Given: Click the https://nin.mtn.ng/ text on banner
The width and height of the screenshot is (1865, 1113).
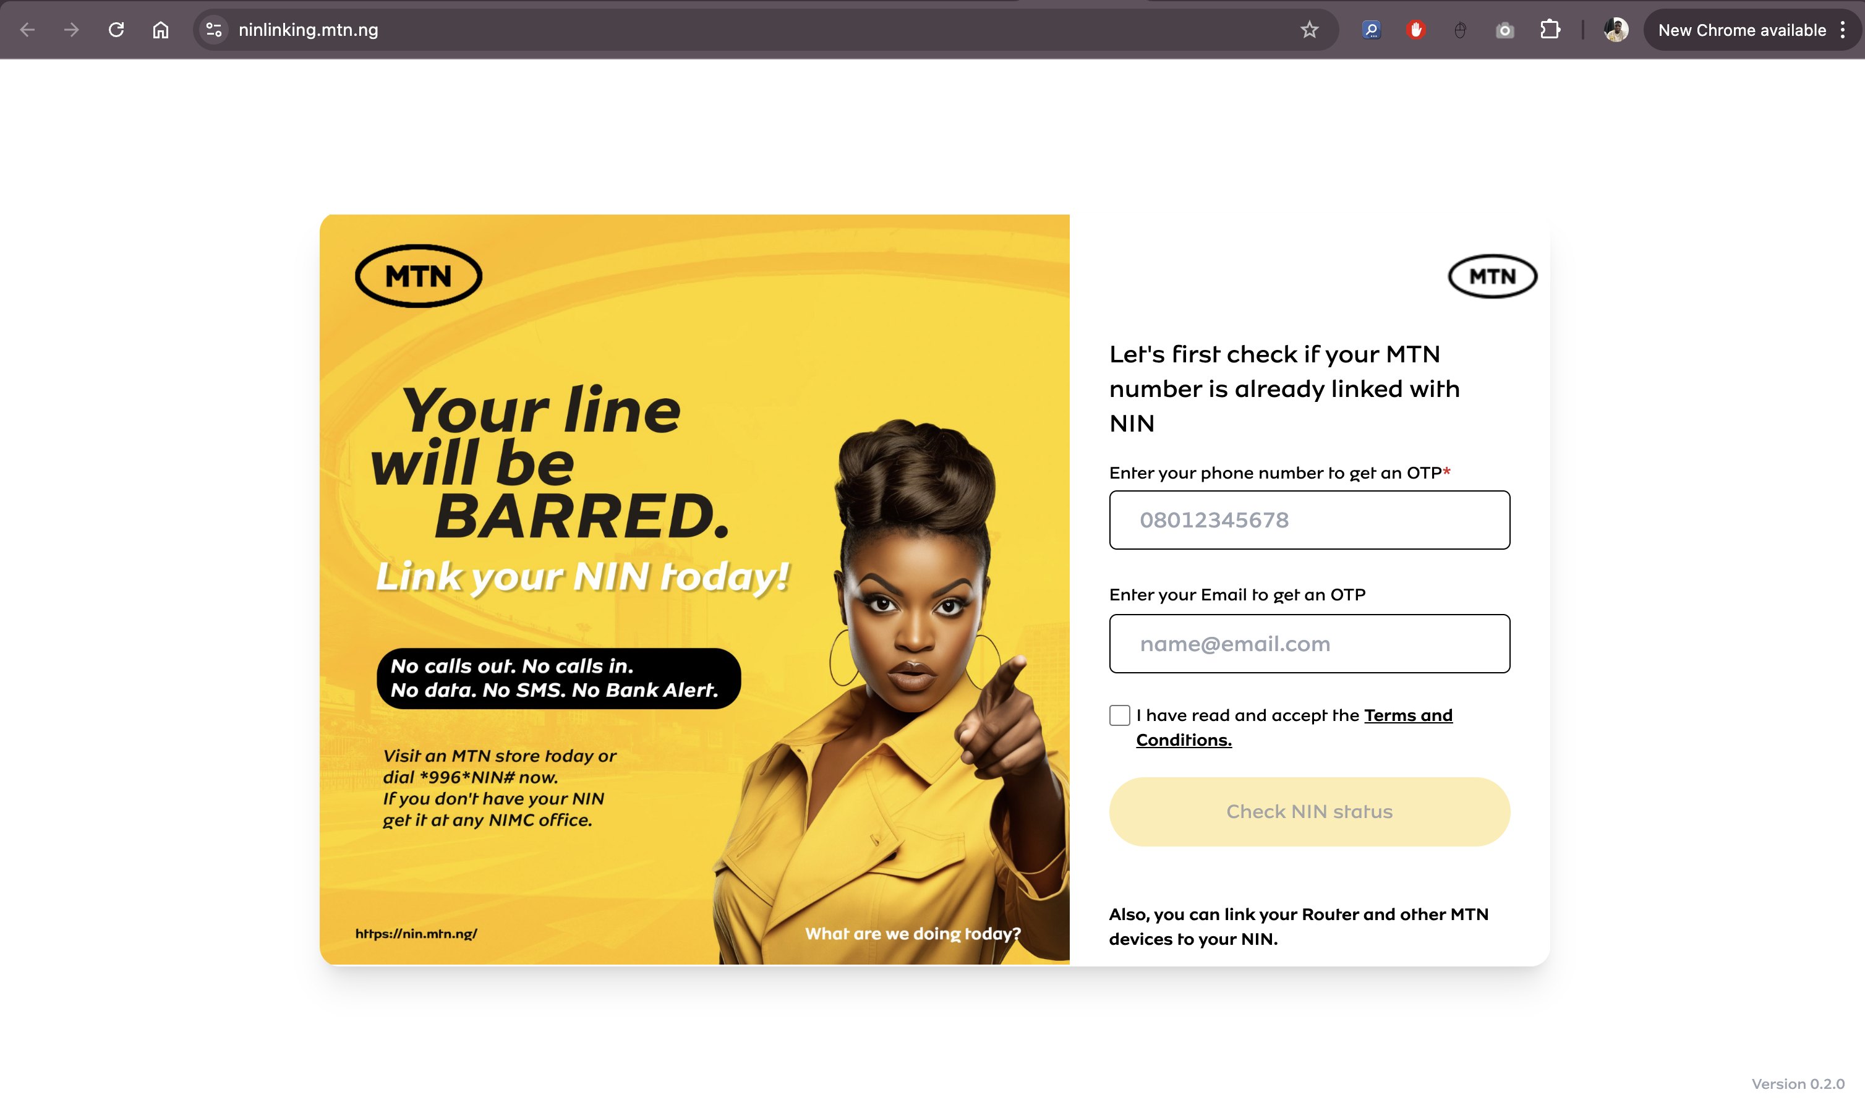Looking at the screenshot, I should [416, 934].
